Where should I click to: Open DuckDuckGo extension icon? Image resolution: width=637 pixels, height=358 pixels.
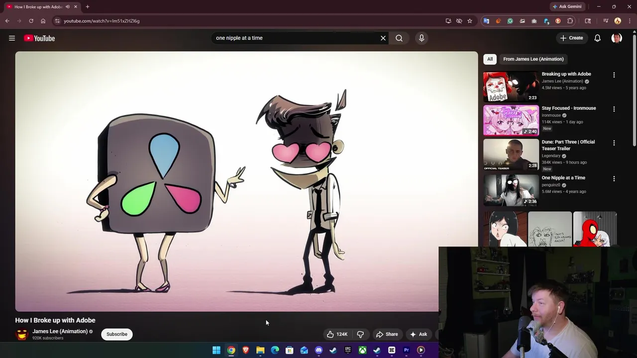point(558,21)
